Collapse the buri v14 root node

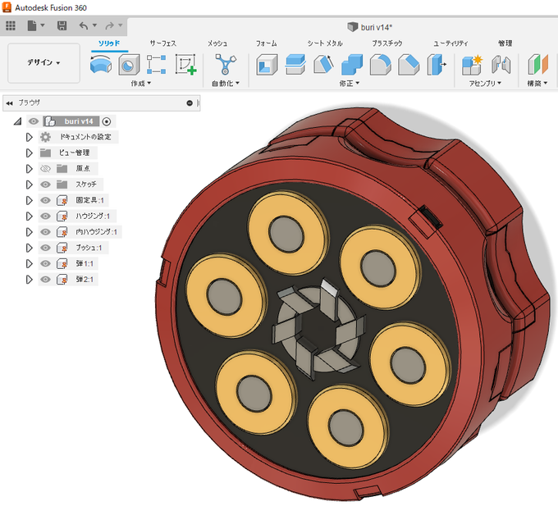pos(17,121)
